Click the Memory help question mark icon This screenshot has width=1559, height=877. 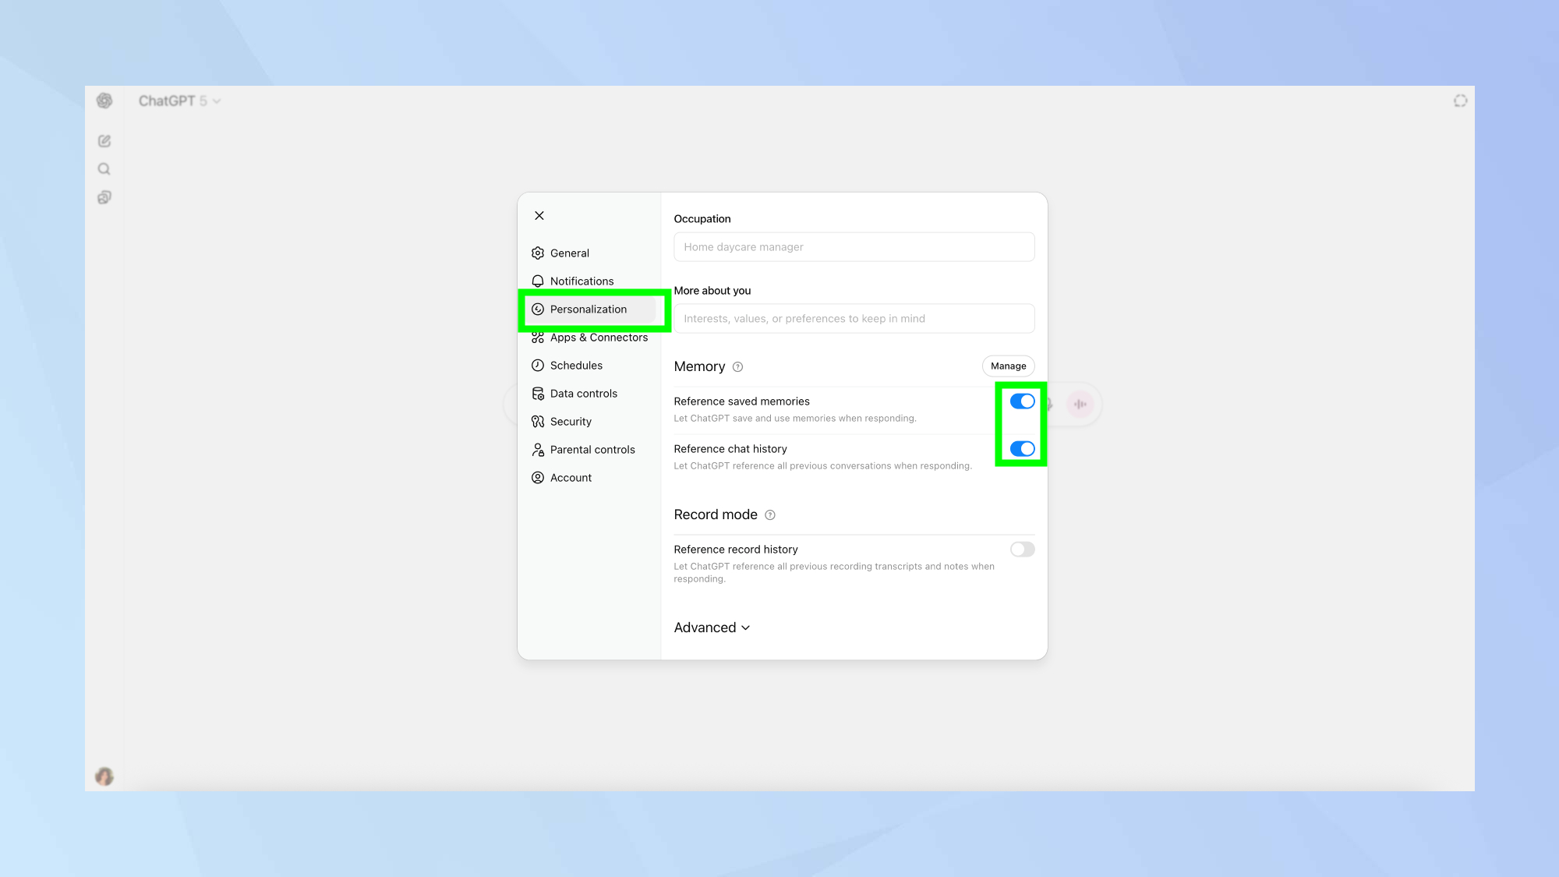(x=737, y=367)
